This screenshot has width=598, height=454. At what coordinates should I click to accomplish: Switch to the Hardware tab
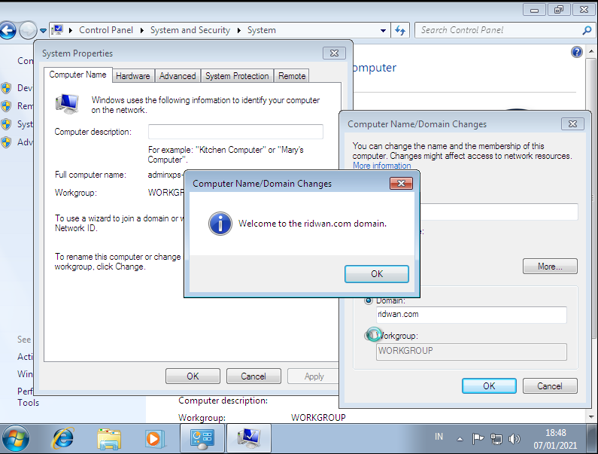click(132, 76)
